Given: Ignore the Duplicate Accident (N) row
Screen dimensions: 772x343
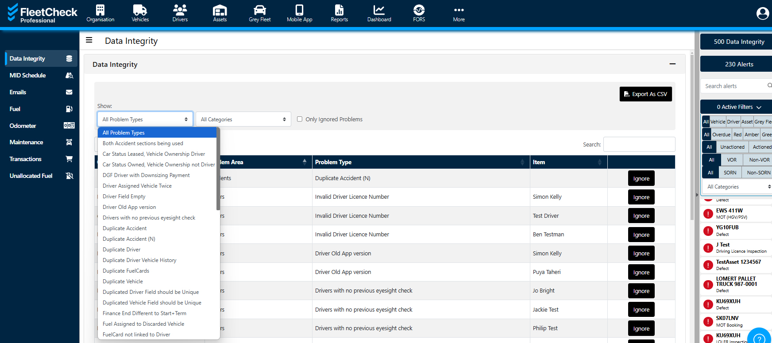Looking at the screenshot, I should pyautogui.click(x=641, y=178).
